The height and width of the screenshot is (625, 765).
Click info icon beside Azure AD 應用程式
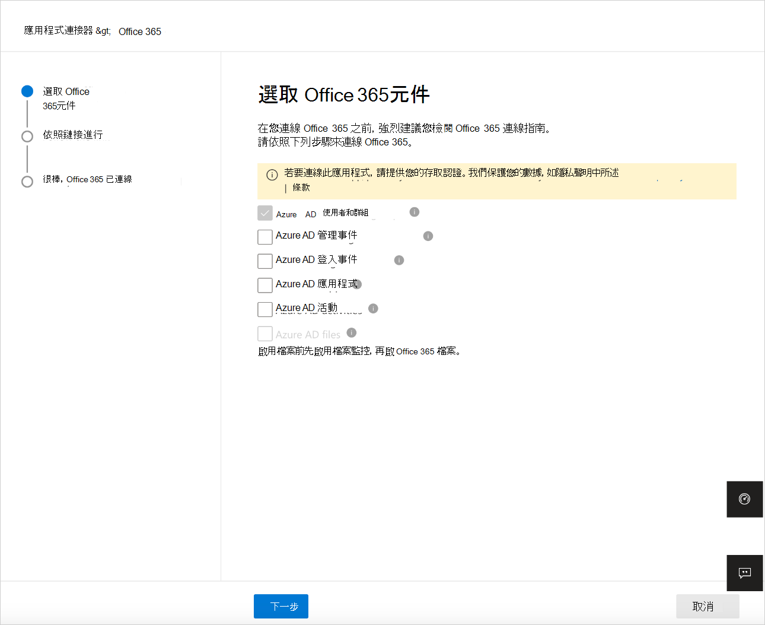[x=357, y=284]
